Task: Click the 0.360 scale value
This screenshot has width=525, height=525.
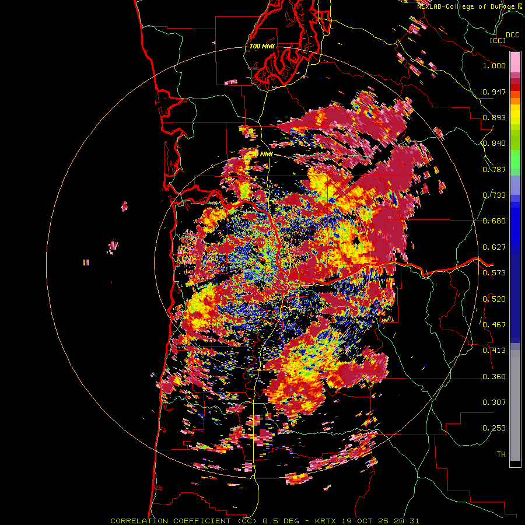Action: coord(494,377)
